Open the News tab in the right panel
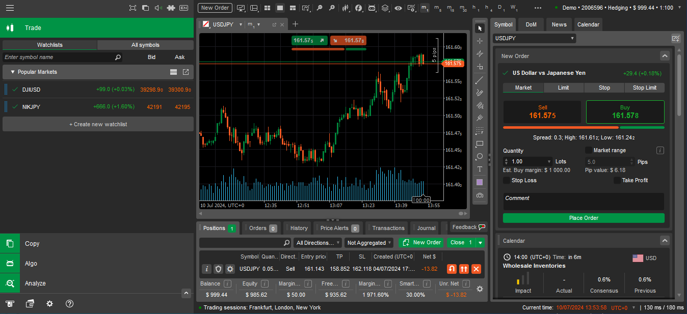This screenshot has height=314, width=687. pyautogui.click(x=559, y=24)
